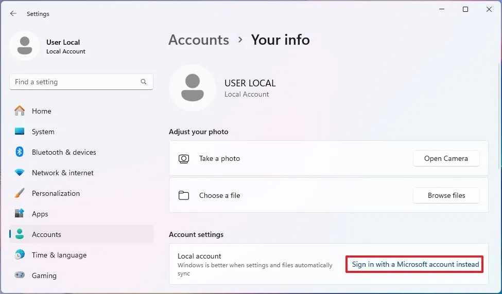This screenshot has height=294, width=502.
Task: Click the Account settings heading
Action: point(196,234)
